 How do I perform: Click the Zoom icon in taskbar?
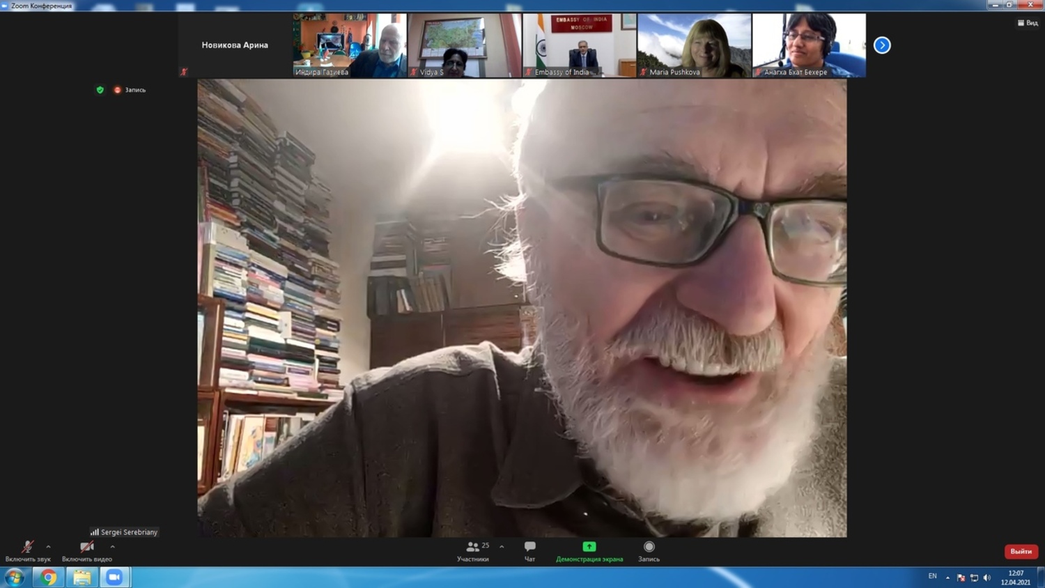pos(114,578)
